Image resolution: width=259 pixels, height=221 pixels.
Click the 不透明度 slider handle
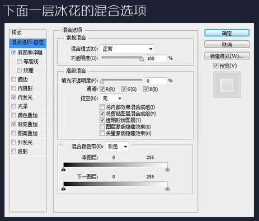[142, 59]
